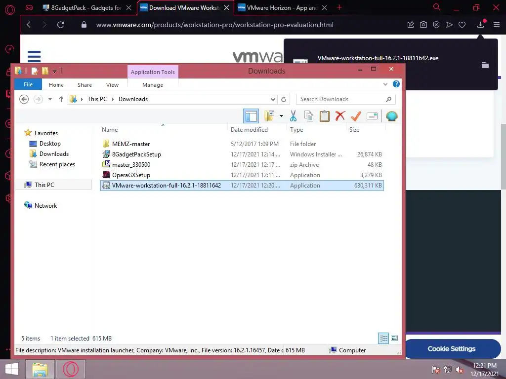Screen dimensions: 506x379
Task: Open Explorer Help with the blue question mark
Action: point(396,84)
